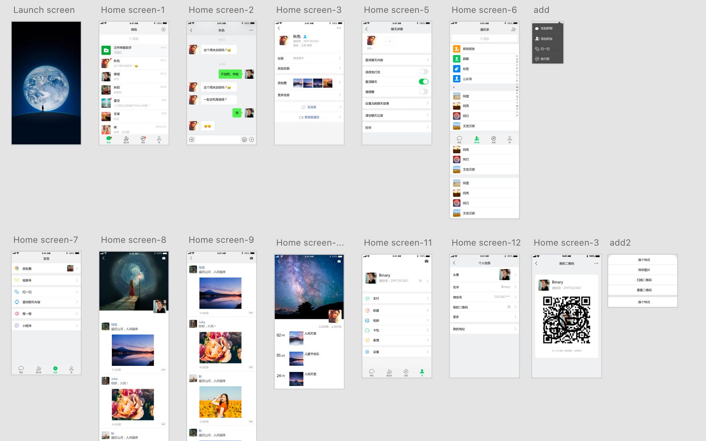Click the bottom 换个样式 button in add2

pyautogui.click(x=643, y=302)
